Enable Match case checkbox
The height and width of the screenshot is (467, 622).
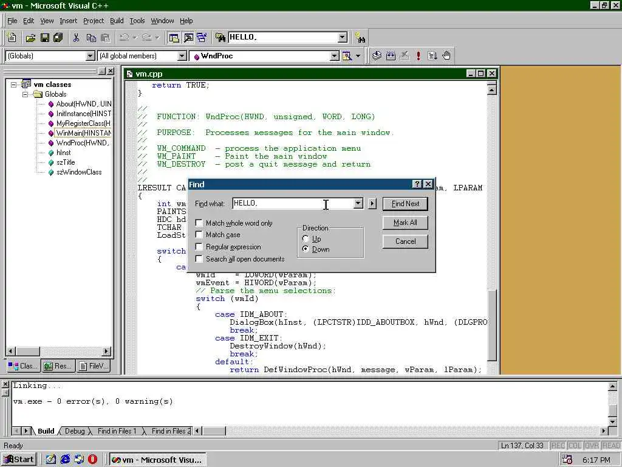click(x=199, y=235)
